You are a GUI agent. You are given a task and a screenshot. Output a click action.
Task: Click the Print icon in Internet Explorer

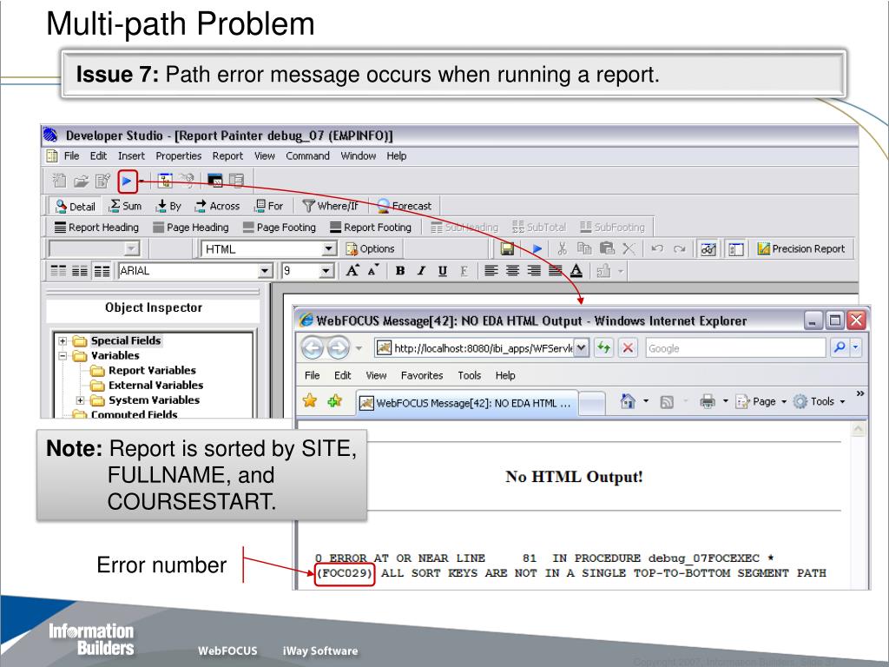pos(708,401)
